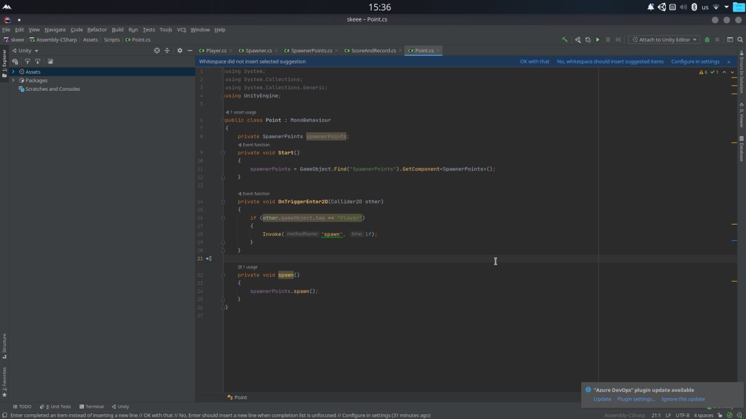Screen dimensions: 746x419
Task: Expand the Packages tree node
Action: click(13, 80)
